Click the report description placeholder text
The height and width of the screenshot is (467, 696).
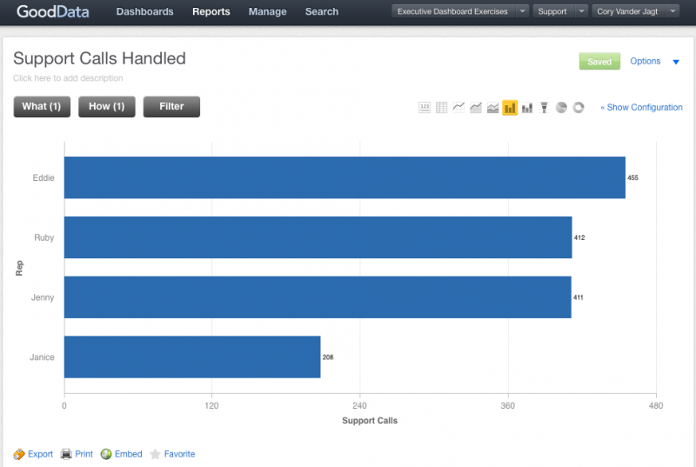click(68, 78)
